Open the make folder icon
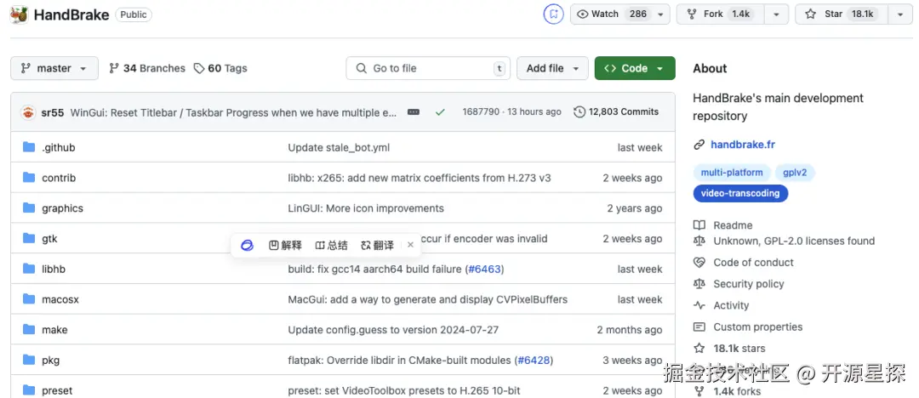The height and width of the screenshot is (398, 919). (29, 329)
